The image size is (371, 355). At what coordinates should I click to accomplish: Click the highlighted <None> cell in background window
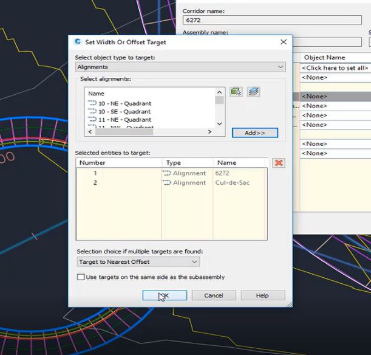pyautogui.click(x=335, y=97)
